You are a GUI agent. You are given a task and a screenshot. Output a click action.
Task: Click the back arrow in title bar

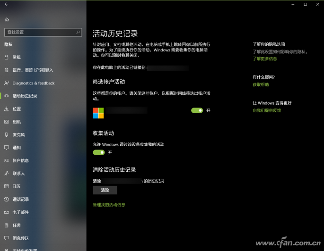[x=6, y=4]
